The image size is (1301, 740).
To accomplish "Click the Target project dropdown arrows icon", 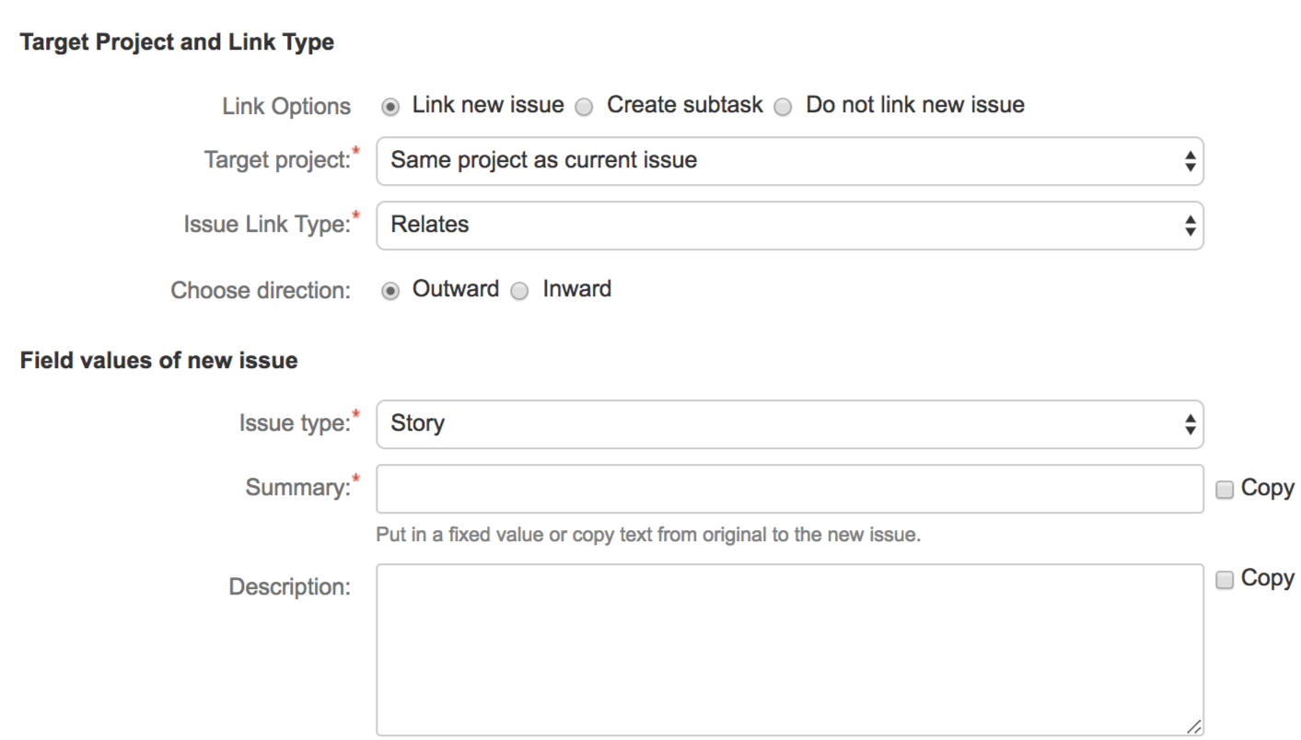I will click(x=1191, y=162).
